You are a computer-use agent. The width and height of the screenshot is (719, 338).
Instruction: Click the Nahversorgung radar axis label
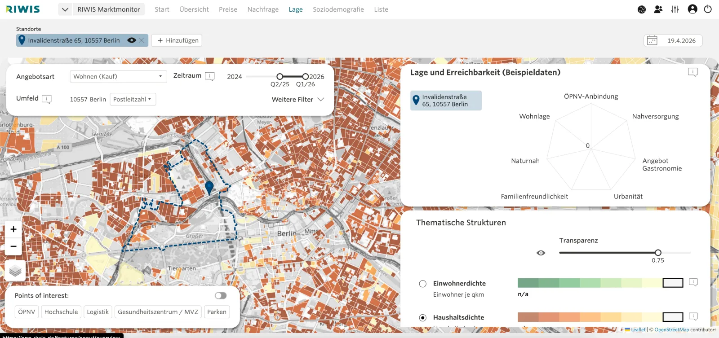coord(655,116)
